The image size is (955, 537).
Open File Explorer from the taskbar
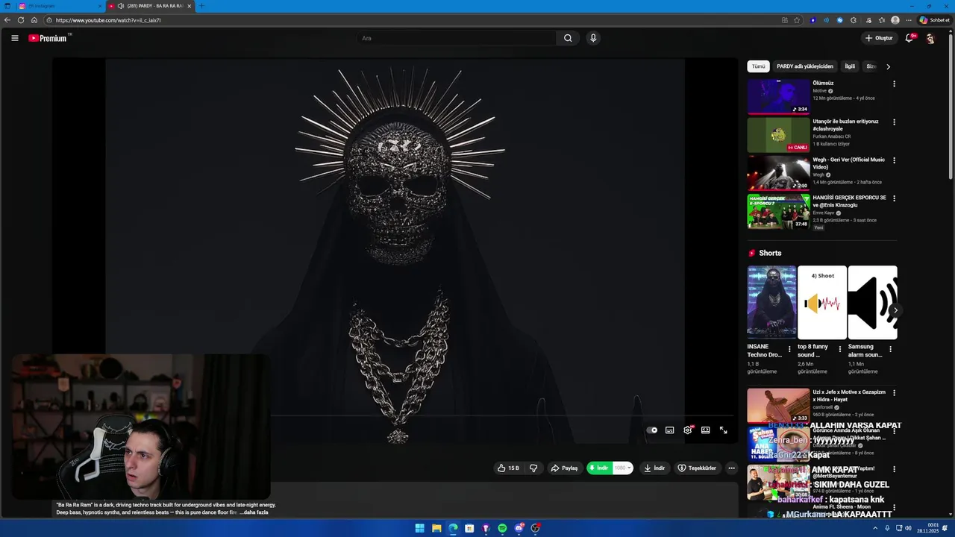(436, 528)
